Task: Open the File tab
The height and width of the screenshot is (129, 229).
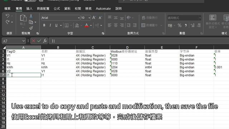Action: point(7,9)
